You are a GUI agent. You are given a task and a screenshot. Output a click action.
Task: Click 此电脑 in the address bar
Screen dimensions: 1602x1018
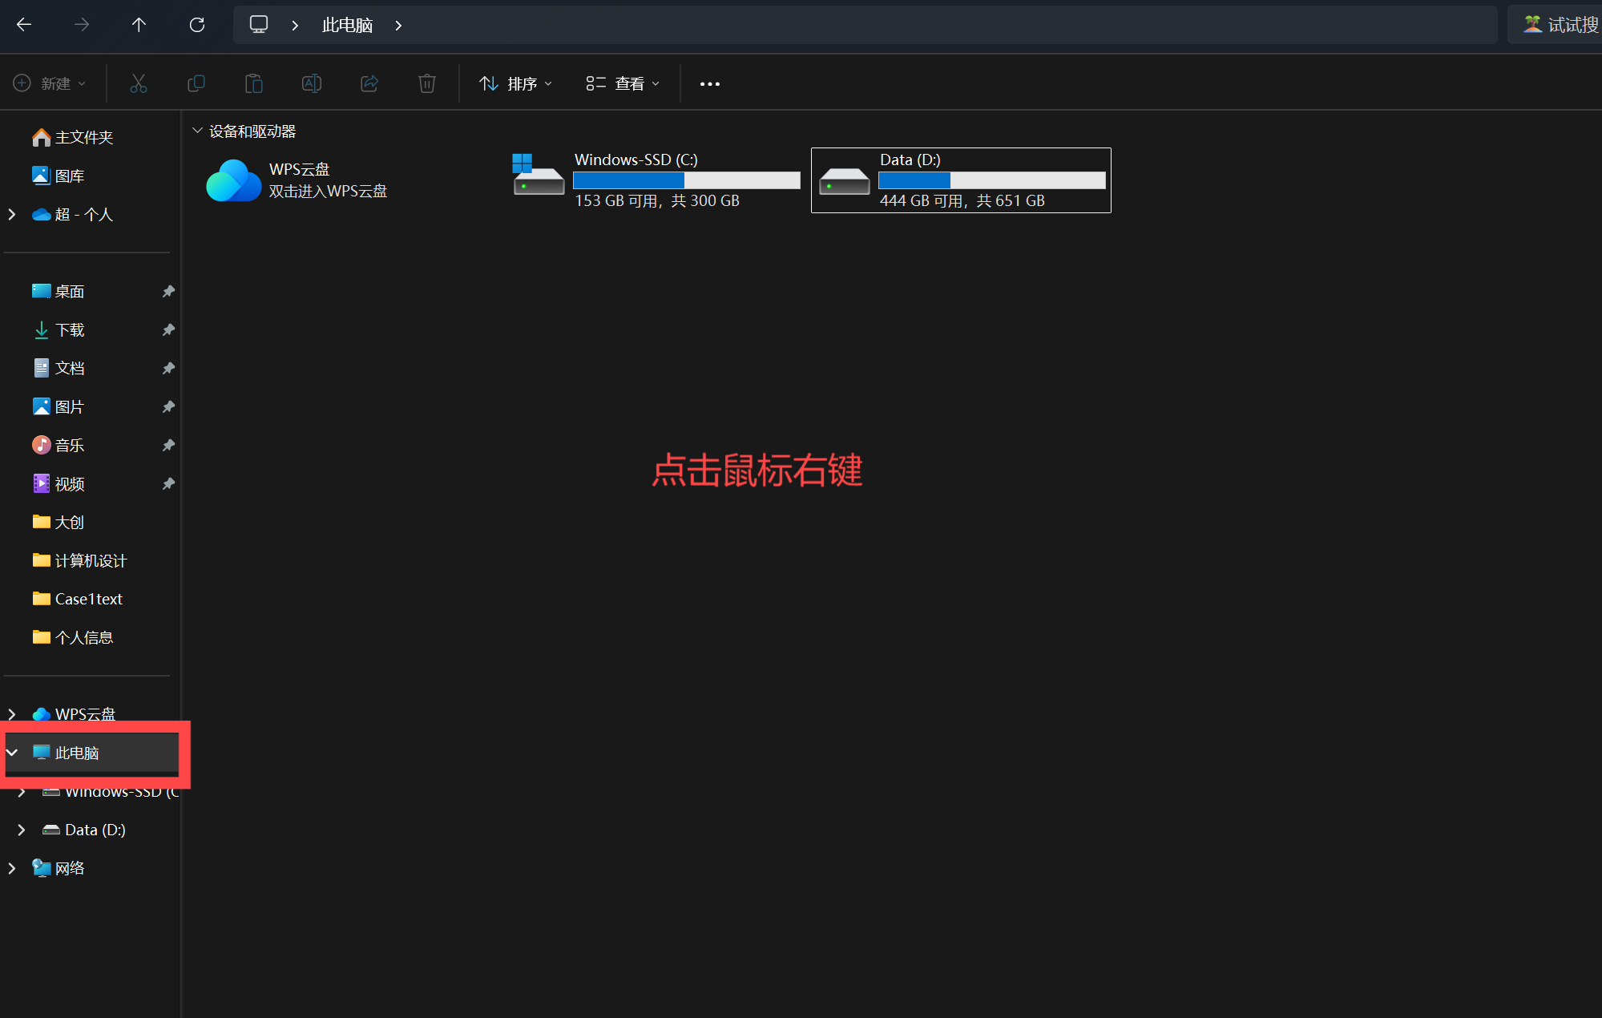point(347,25)
